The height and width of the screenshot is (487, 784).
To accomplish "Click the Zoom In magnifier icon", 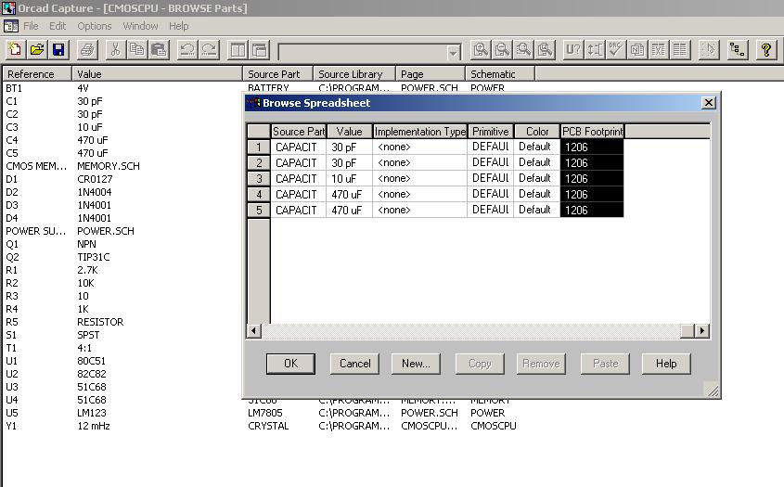I will (481, 50).
